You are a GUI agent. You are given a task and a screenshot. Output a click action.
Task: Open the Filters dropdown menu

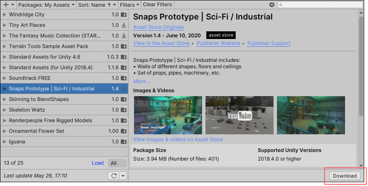130,5
